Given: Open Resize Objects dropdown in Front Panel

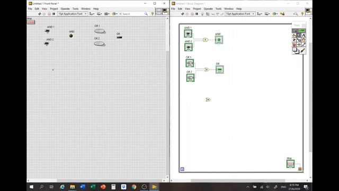Looking at the screenshot, I should (x=107, y=14).
